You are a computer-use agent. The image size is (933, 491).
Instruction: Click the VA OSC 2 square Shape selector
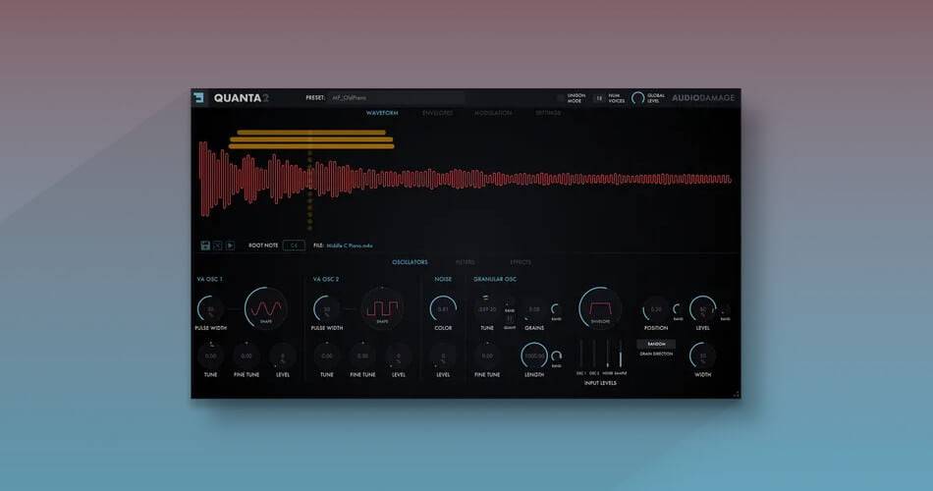point(382,308)
